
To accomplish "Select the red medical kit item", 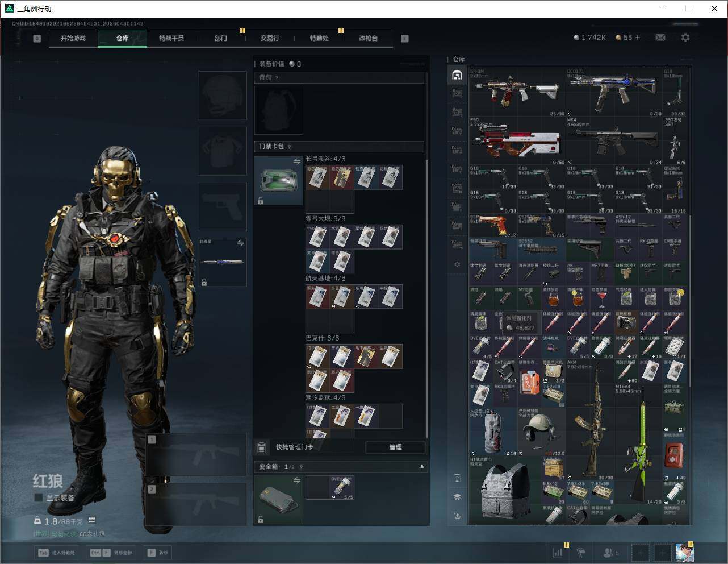I will pos(675,456).
